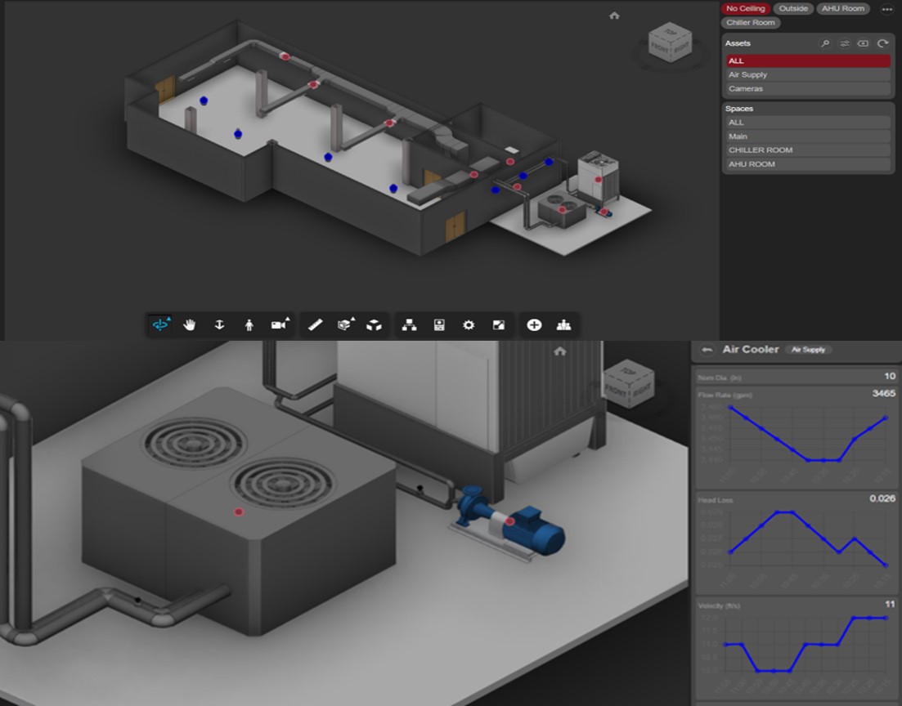
Task: Select the Main space
Action: [808, 136]
